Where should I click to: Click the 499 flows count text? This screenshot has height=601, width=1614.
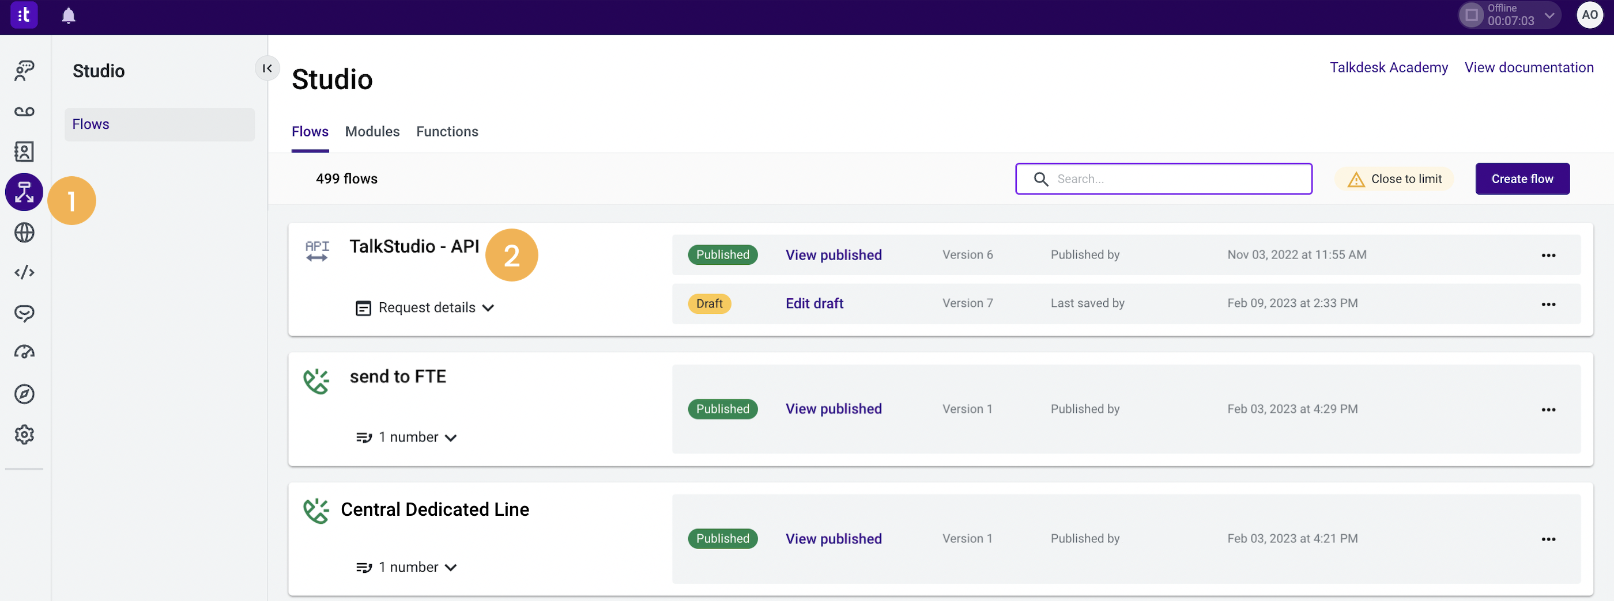[346, 179]
